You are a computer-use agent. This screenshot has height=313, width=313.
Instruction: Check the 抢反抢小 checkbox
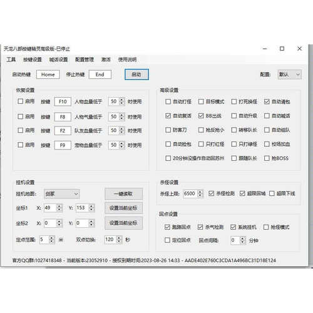click(201, 130)
